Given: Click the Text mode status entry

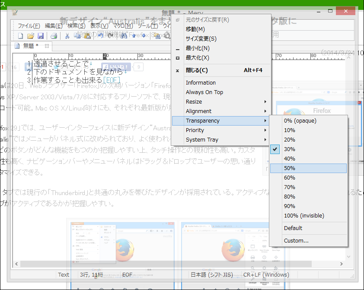Looking at the screenshot, I should pyautogui.click(x=64, y=275).
